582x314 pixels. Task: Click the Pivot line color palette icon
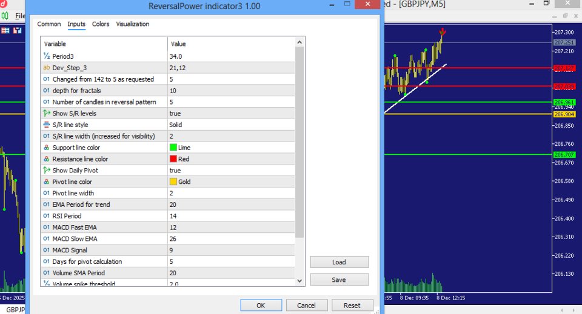[47, 182]
